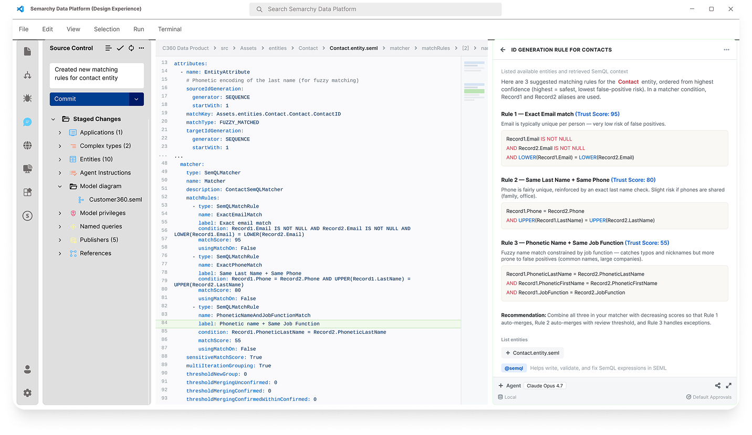Click the refresh icon in the Source Control header
Screen dimensions: 752x435
click(131, 48)
